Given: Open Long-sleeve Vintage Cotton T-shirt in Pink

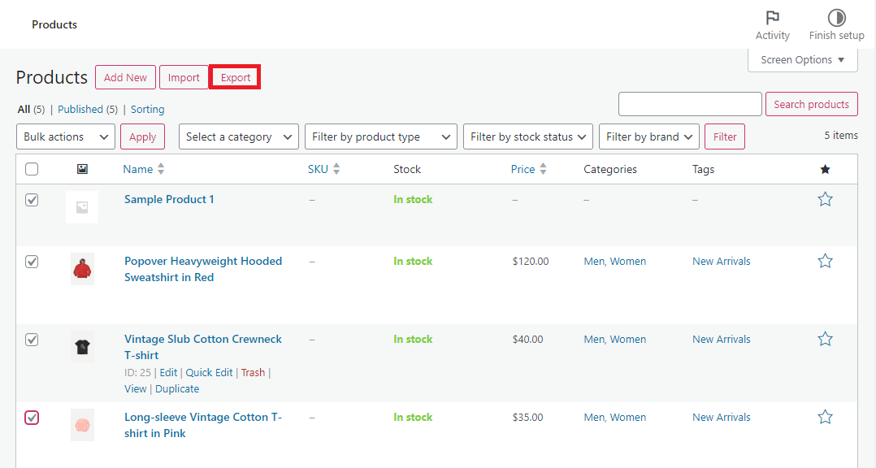Looking at the screenshot, I should 203,425.
